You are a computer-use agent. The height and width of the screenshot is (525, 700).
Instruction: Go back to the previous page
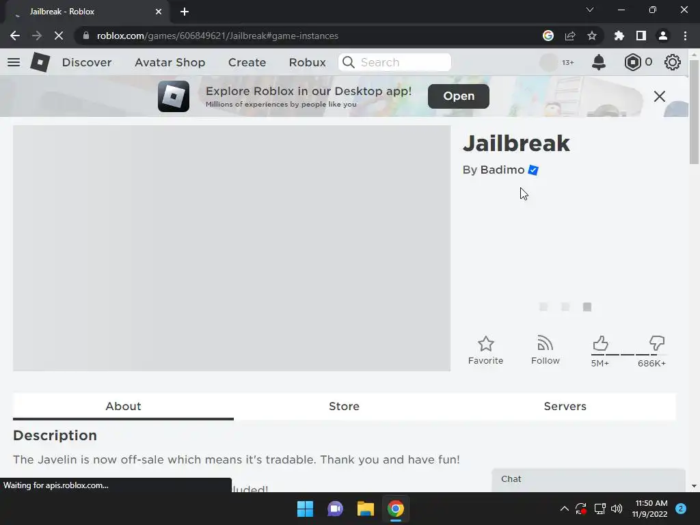15,36
